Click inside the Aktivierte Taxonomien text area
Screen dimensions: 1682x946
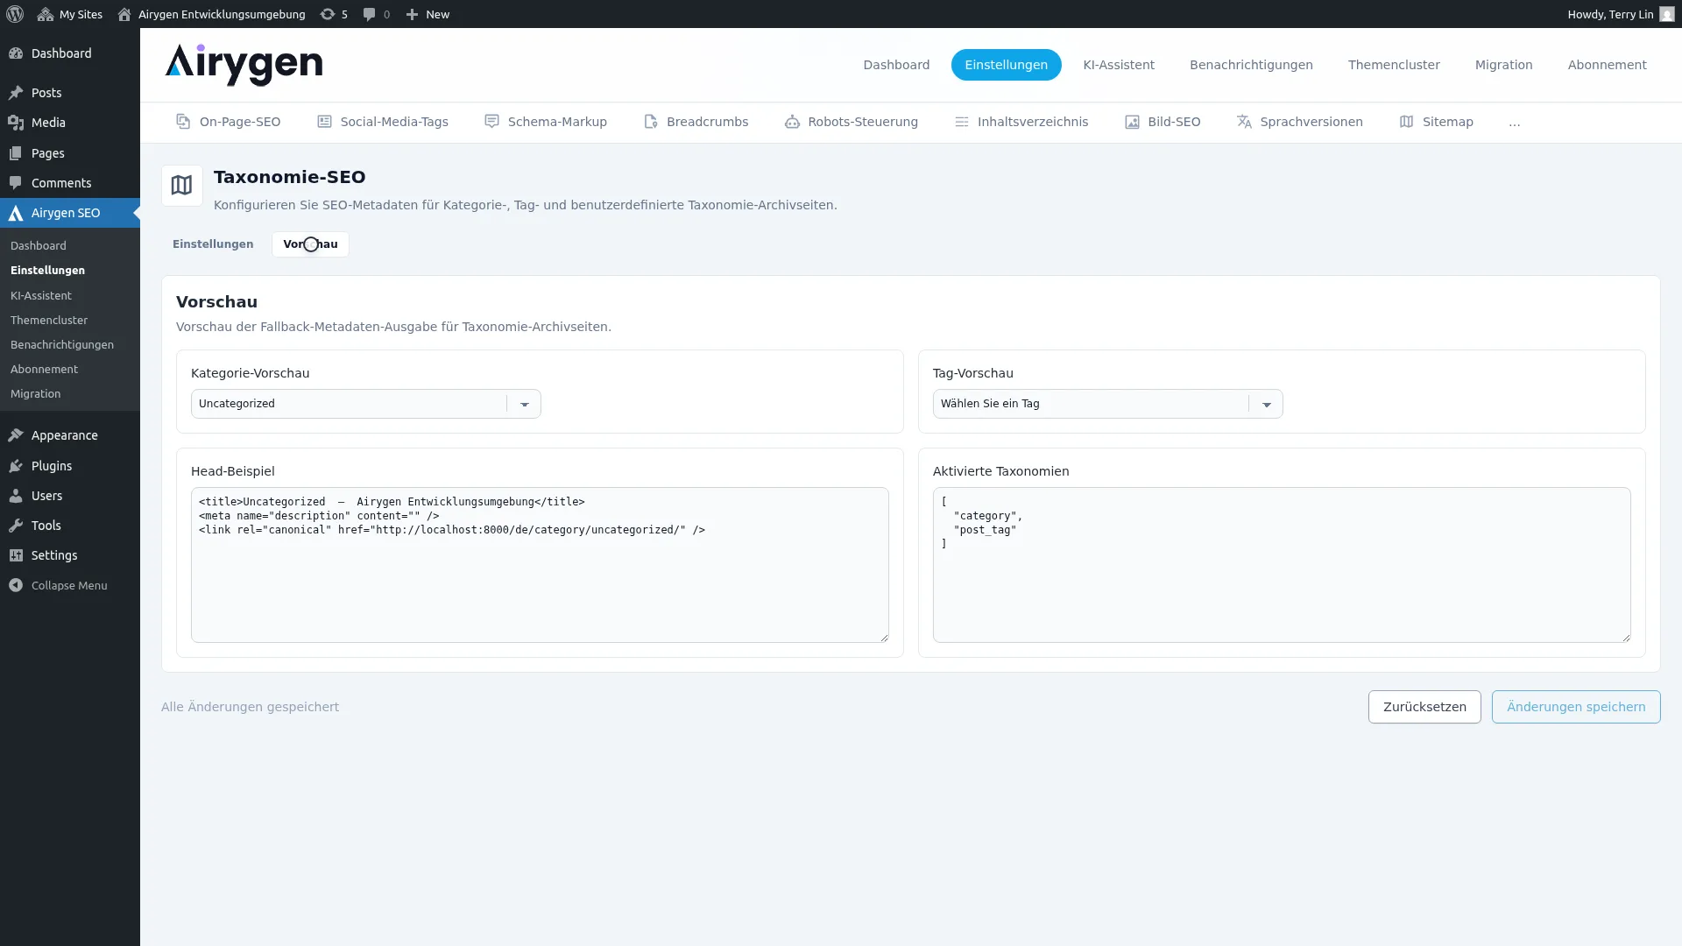tap(1282, 565)
